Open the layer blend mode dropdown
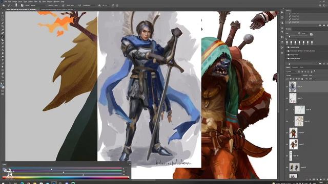Image resolution: width=328 pixels, height=184 pixels. [x=294, y=75]
